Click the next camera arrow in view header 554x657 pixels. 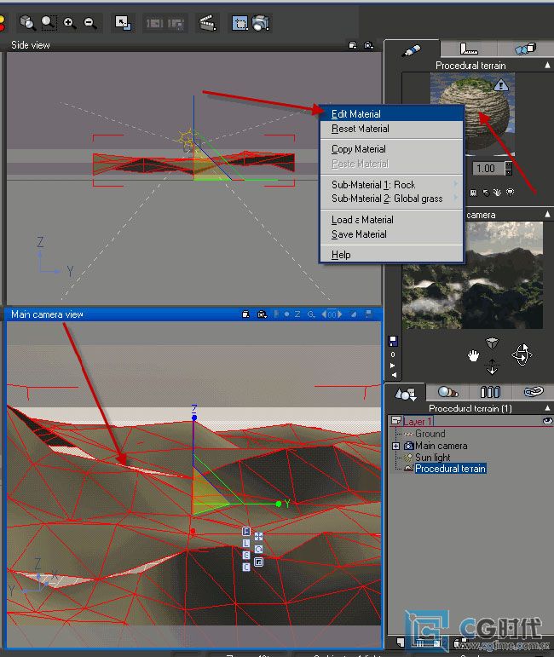(x=339, y=314)
